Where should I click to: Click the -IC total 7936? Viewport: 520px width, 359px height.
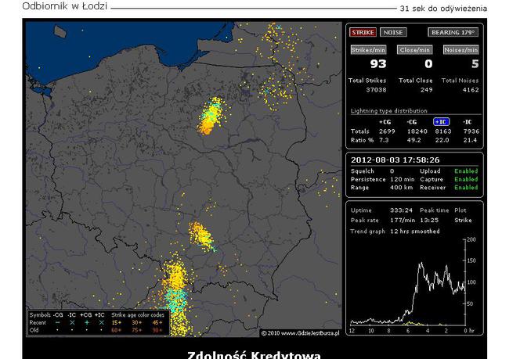[x=471, y=131]
